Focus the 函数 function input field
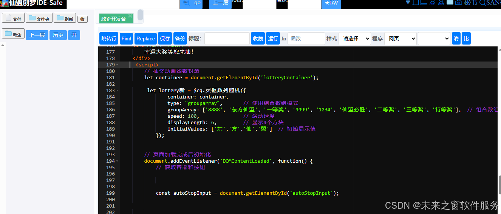The height and width of the screenshot is (214, 501). coord(306,38)
